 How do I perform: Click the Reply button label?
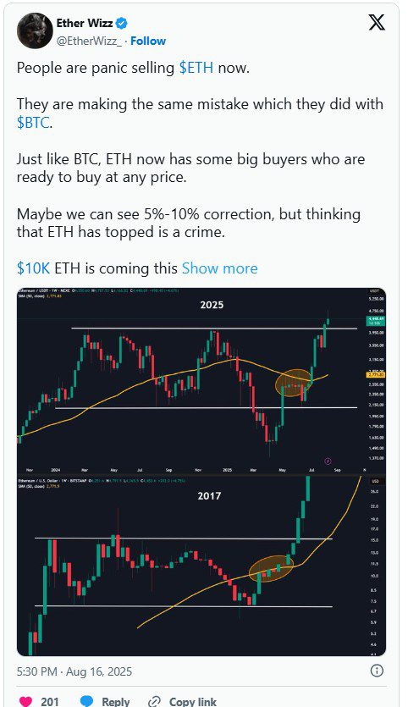pyautogui.click(x=116, y=702)
